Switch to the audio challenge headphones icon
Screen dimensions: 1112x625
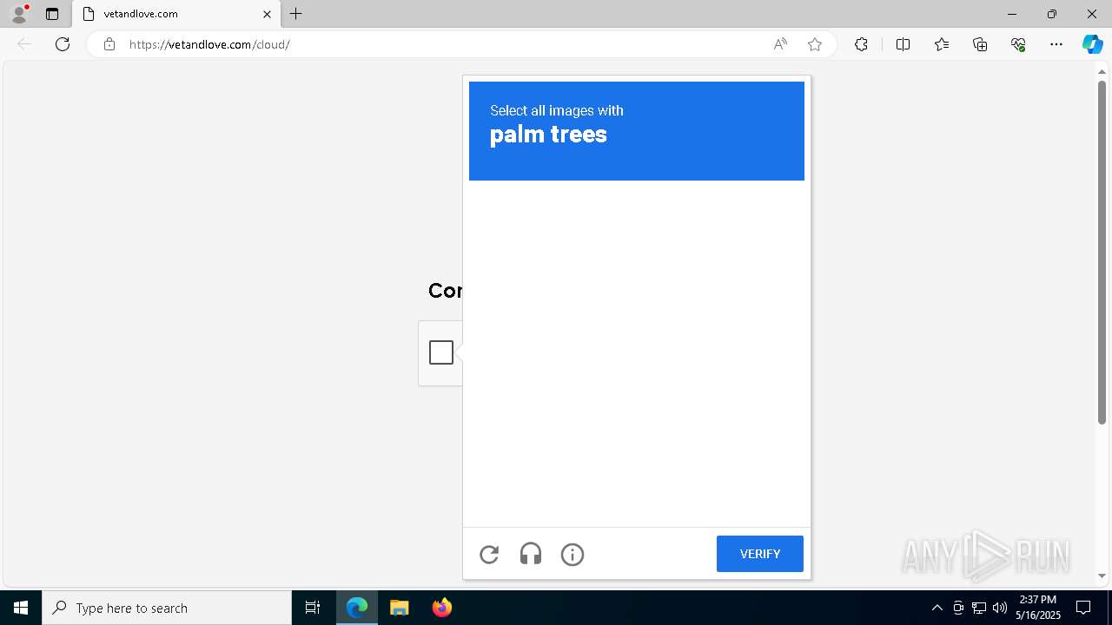531,554
